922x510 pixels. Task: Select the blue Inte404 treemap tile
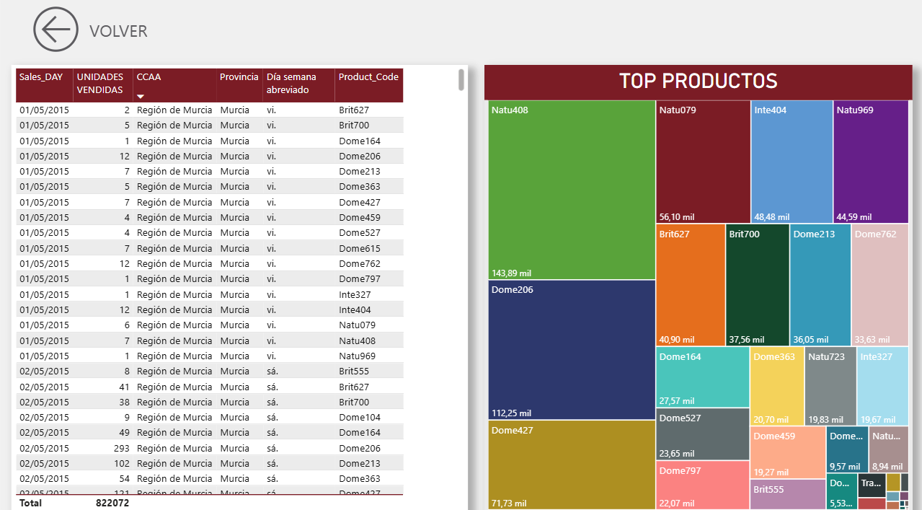[792, 162]
